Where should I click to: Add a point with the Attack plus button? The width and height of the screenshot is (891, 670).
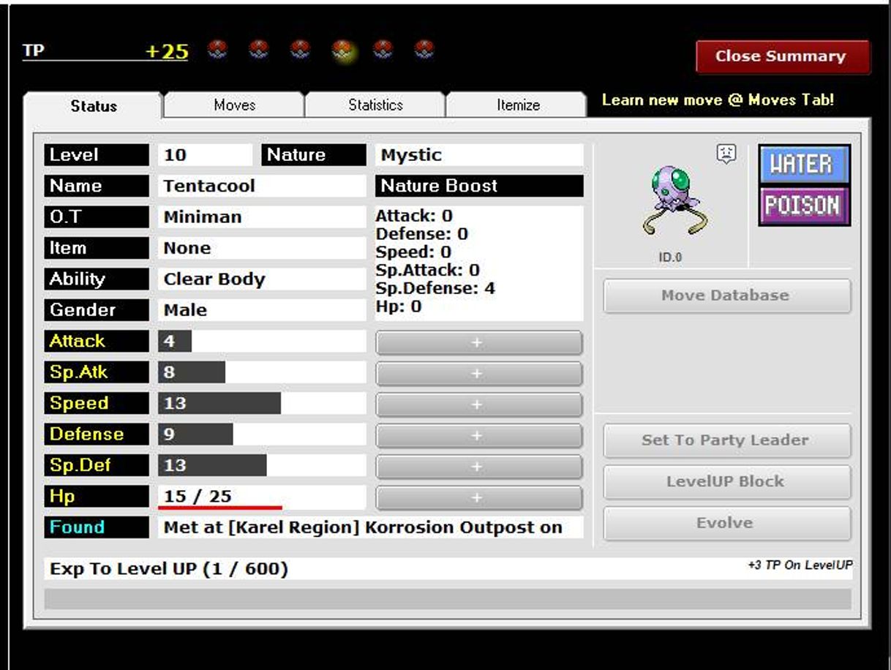(479, 342)
